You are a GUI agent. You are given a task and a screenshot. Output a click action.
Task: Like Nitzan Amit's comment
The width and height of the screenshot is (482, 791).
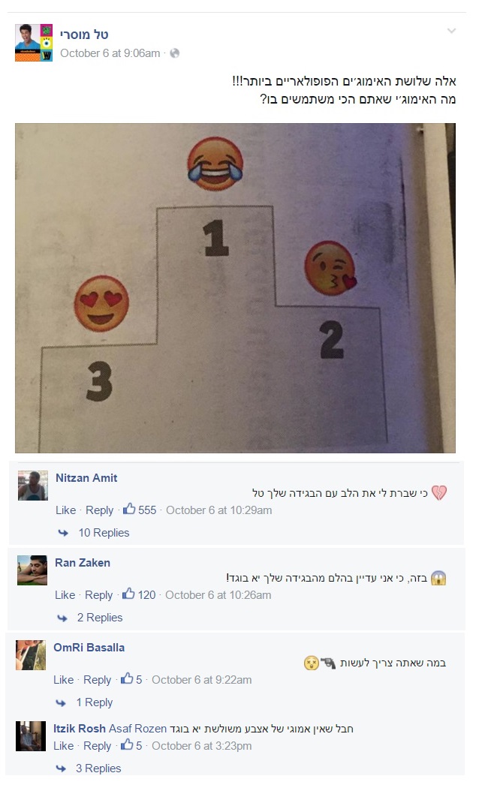point(65,510)
